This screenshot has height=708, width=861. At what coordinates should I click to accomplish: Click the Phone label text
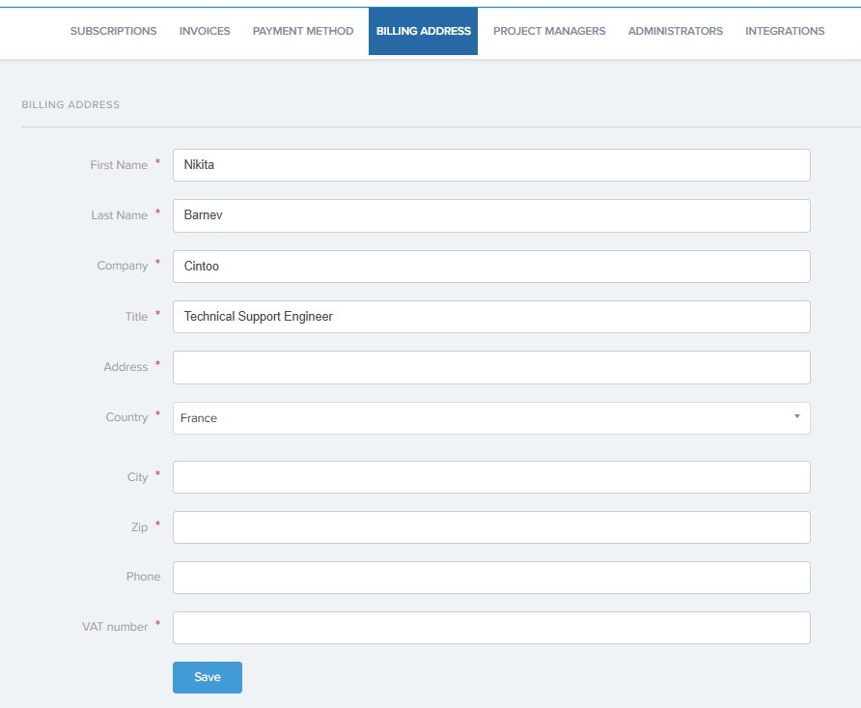(x=143, y=577)
